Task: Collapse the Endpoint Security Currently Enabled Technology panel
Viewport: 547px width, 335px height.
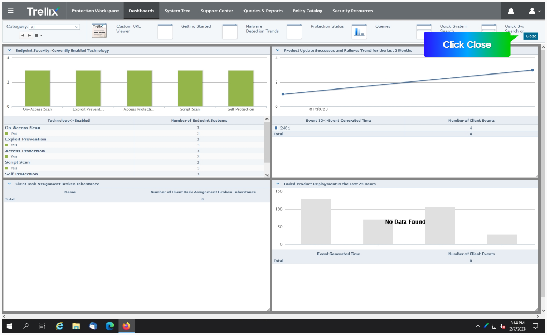Action: coord(10,50)
